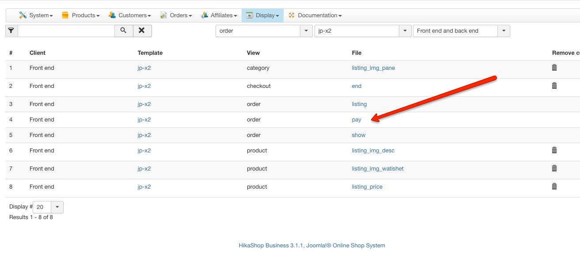Open the jp-x2 template dropdown
The height and width of the screenshot is (258, 580).
pyautogui.click(x=405, y=31)
